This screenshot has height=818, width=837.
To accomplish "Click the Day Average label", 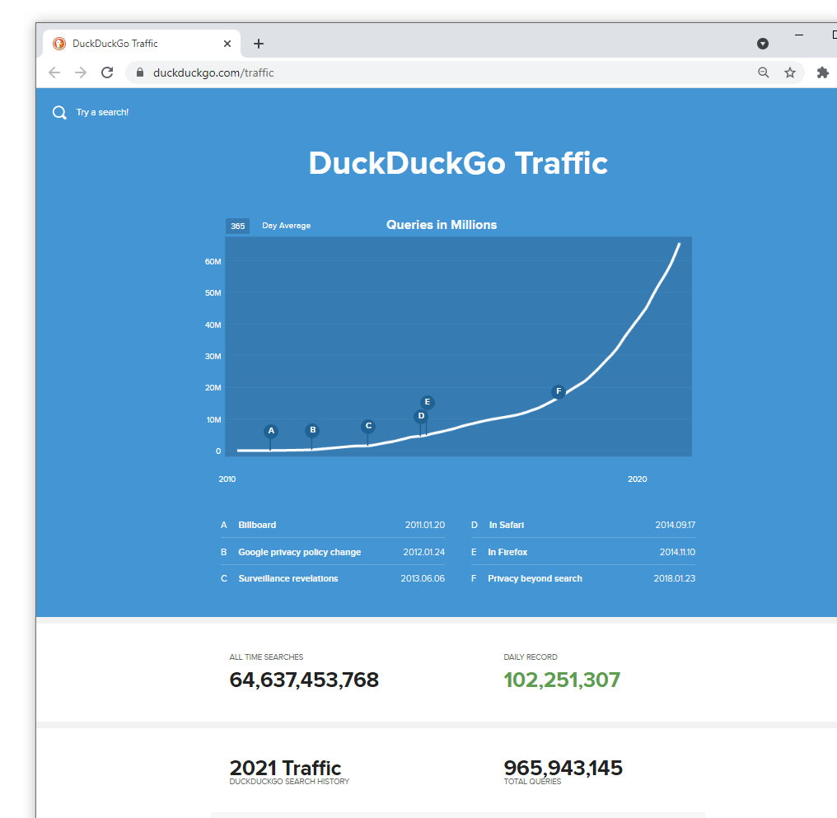I will click(x=286, y=226).
